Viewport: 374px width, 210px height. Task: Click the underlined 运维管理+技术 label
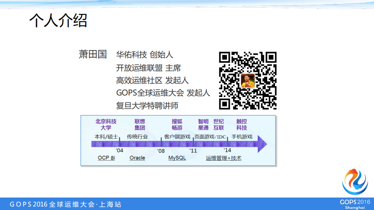point(223,158)
